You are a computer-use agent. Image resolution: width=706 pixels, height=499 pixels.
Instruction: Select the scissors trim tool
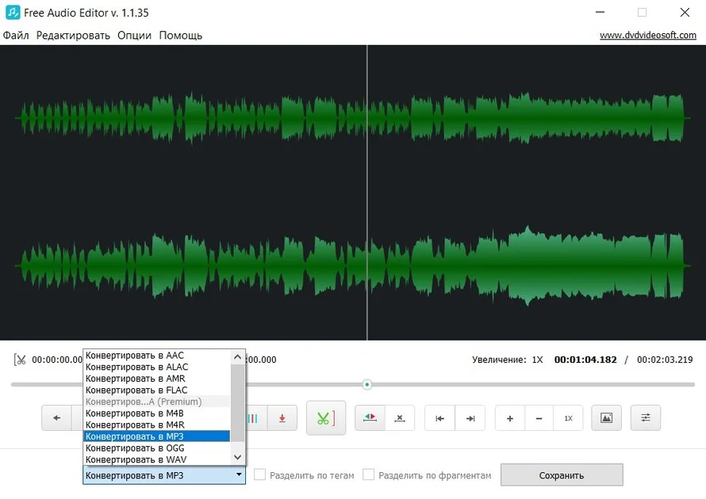tap(325, 417)
